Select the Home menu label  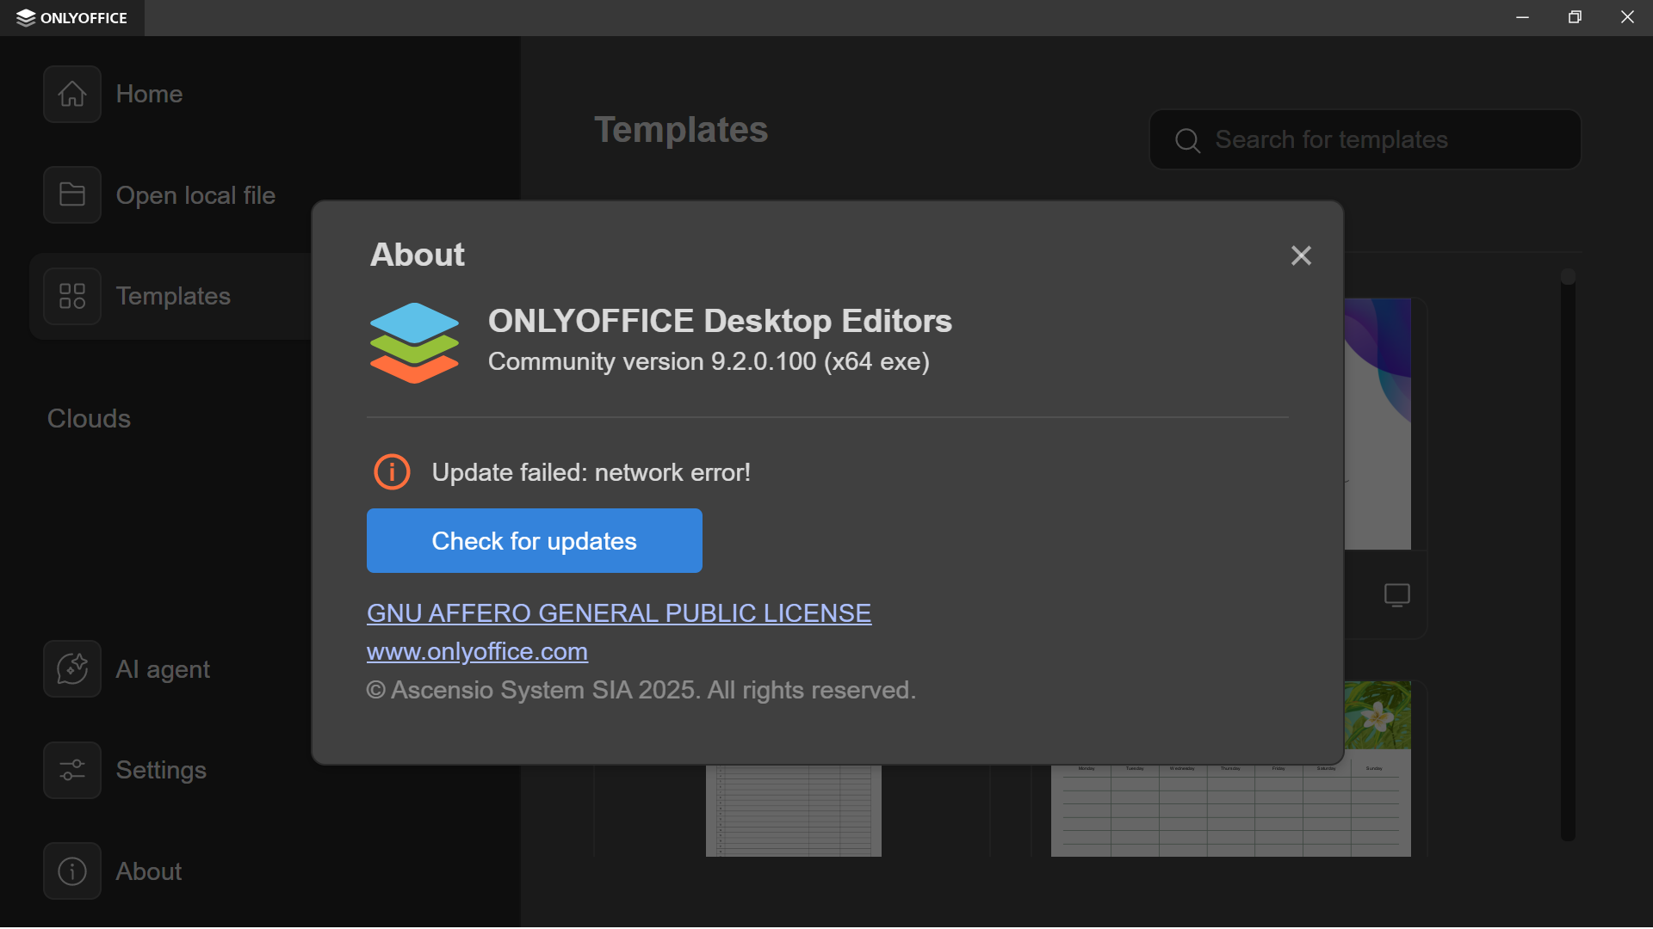click(x=149, y=94)
